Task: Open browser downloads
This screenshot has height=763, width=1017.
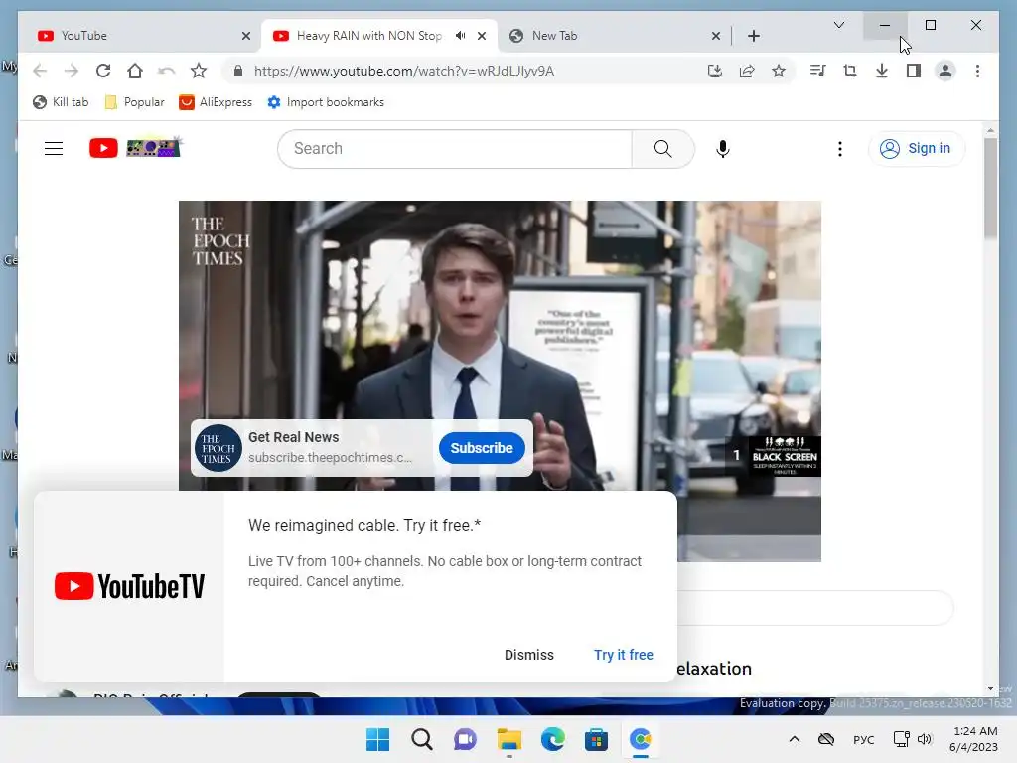Action: point(882,71)
